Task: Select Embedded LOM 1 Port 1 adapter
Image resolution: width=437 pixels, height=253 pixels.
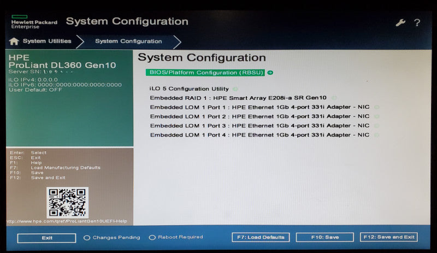Action: click(x=260, y=107)
